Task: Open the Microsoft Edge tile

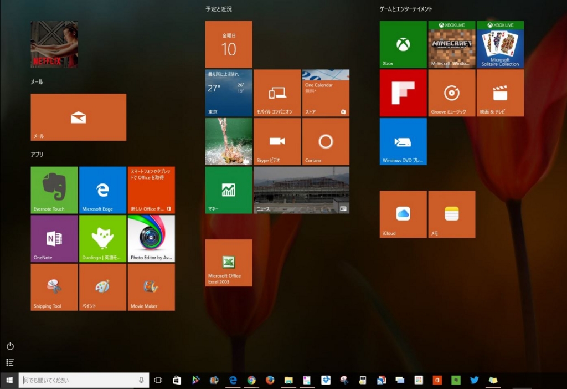Action: click(x=102, y=190)
